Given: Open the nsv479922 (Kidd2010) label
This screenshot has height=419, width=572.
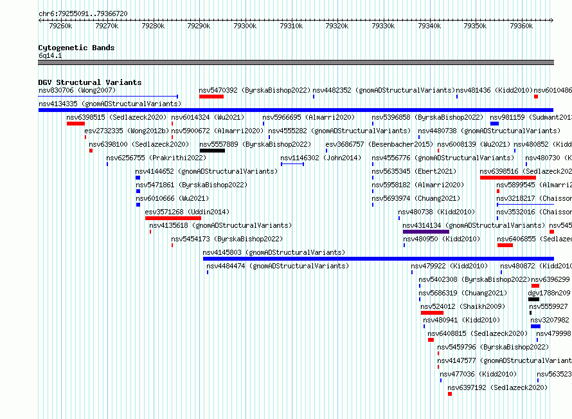Looking at the screenshot, I should click(449, 266).
